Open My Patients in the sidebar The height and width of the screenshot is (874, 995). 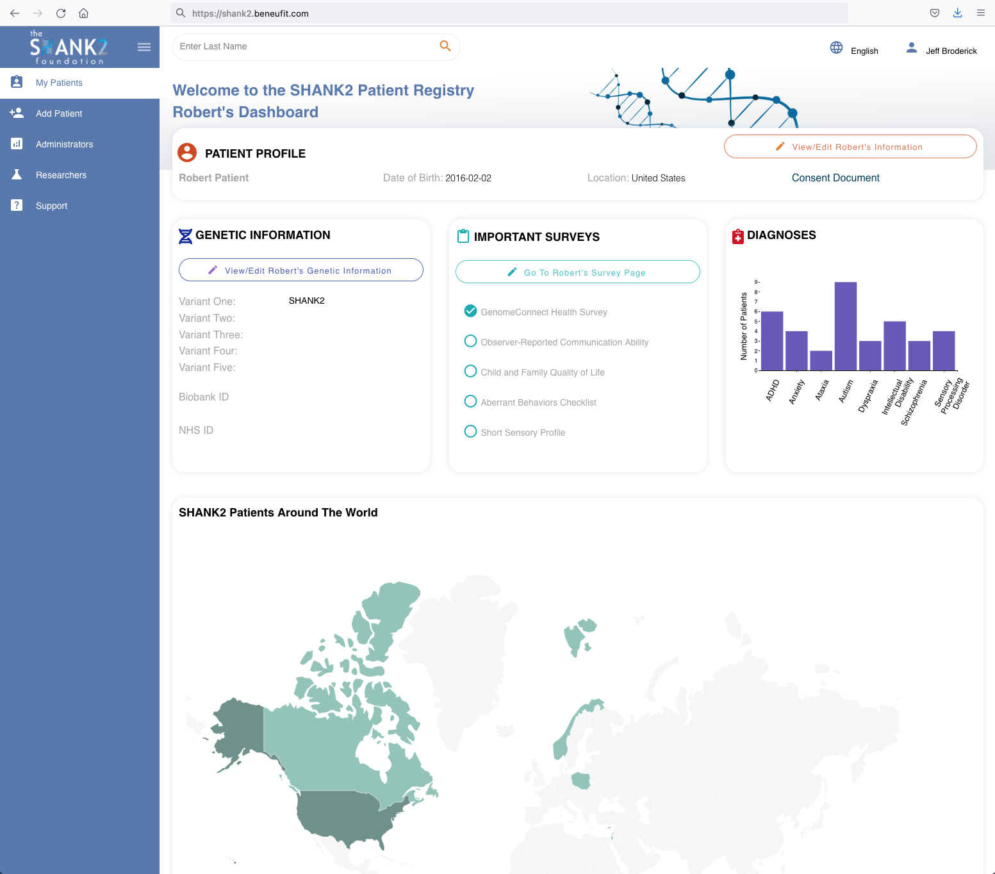pos(59,83)
